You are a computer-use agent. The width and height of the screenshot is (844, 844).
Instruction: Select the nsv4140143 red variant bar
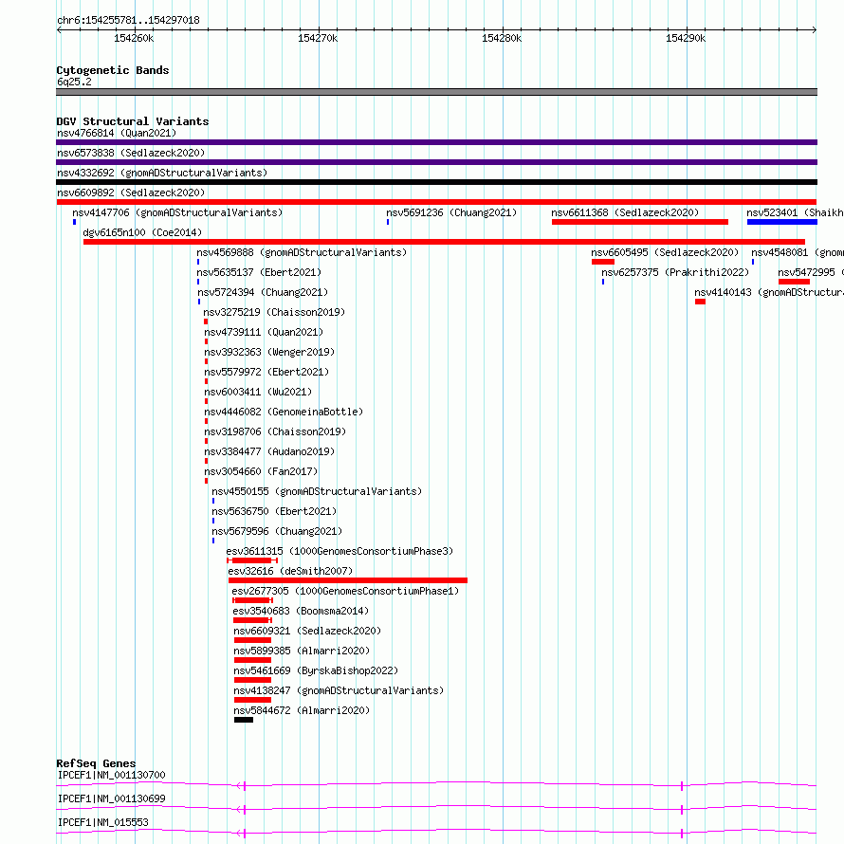click(x=700, y=302)
